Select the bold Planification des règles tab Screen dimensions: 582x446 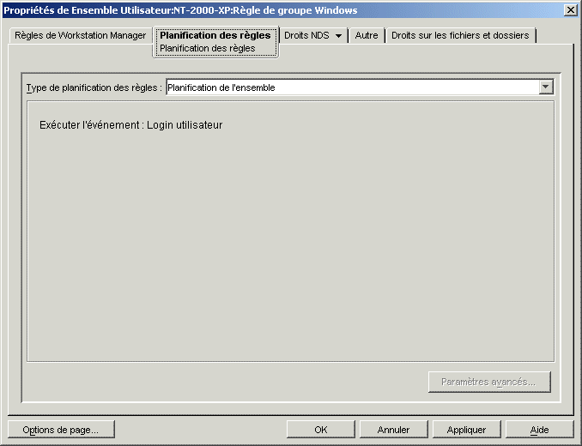coord(215,35)
